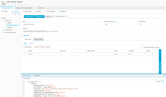
Task: Click the Paste parameter button
Action: (42, 47)
